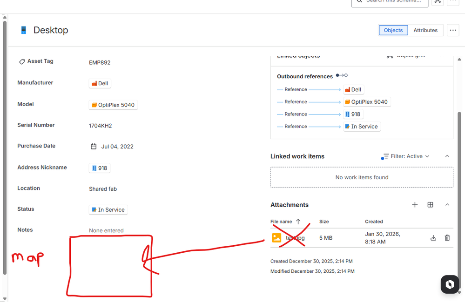The width and height of the screenshot is (465, 303).
Task: Open the floating assistant button
Action: point(450,284)
